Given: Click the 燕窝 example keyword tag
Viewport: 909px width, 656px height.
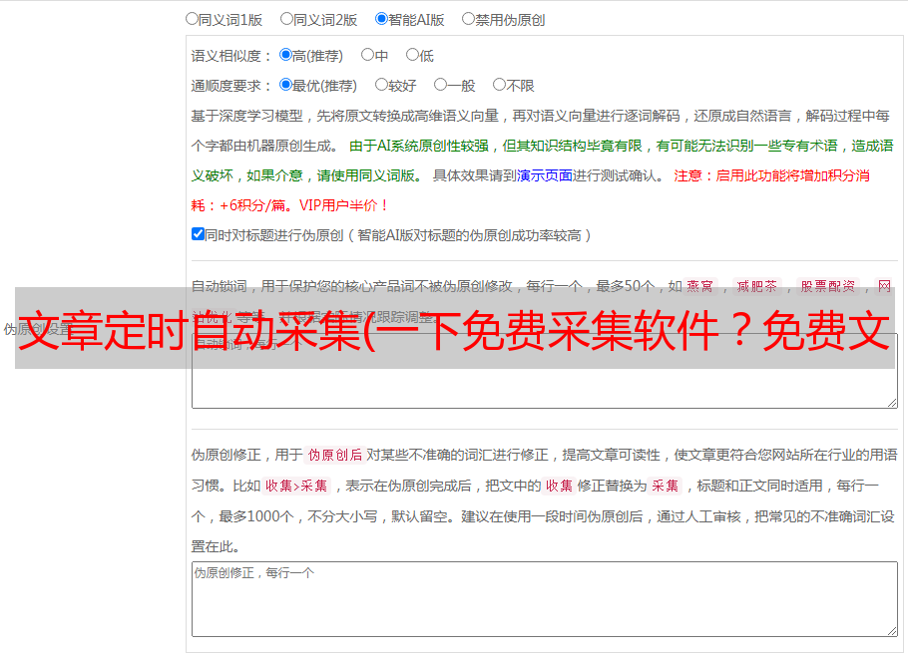Looking at the screenshot, I should coord(699,286).
